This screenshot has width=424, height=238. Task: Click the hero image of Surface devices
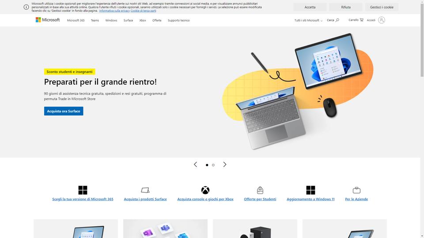point(297,91)
